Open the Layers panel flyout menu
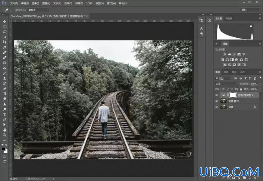 260,72
